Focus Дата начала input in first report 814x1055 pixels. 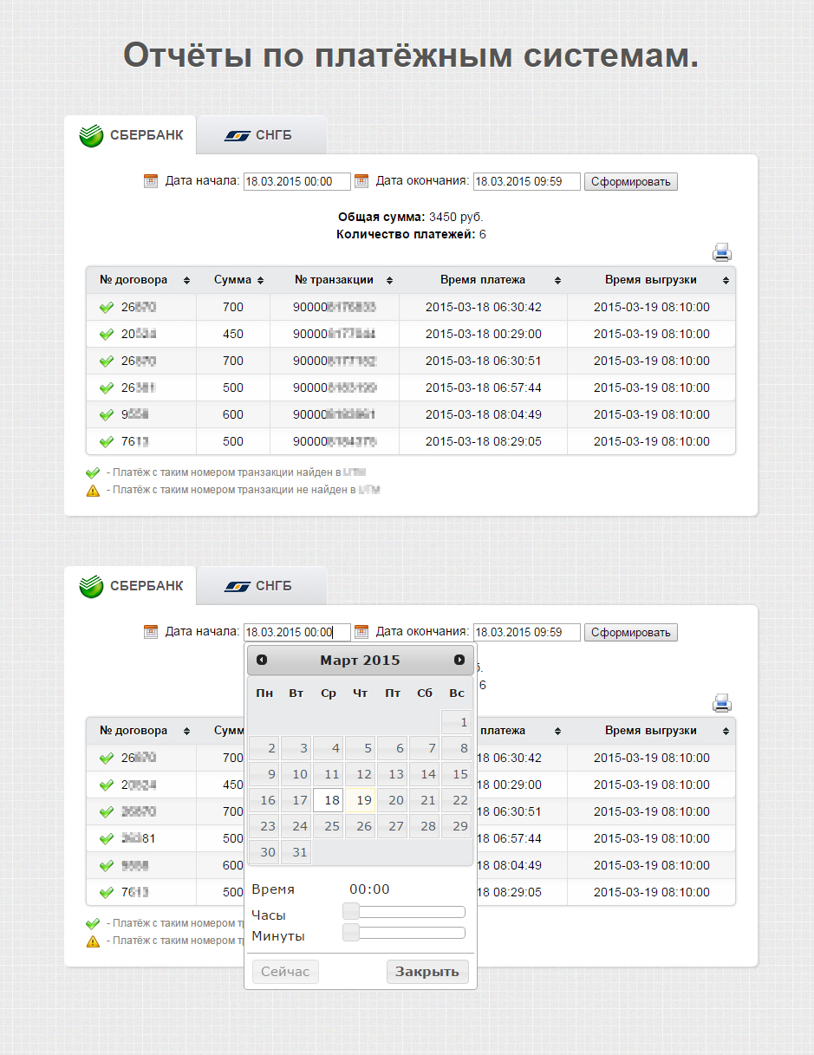[297, 182]
